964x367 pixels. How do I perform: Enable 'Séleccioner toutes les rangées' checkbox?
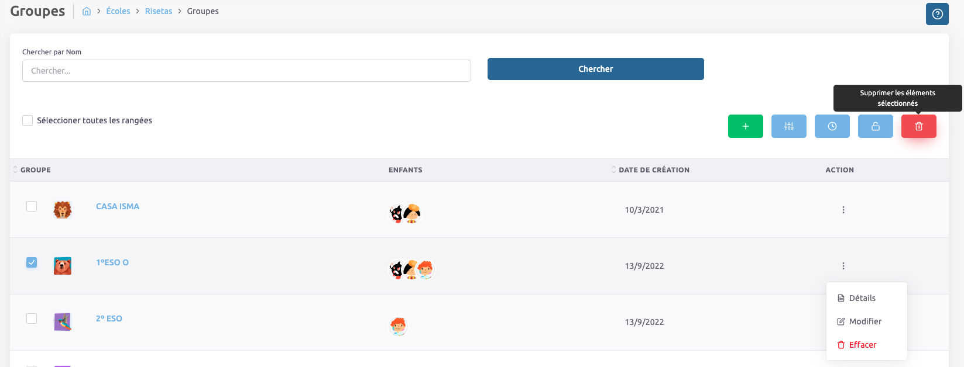click(28, 120)
